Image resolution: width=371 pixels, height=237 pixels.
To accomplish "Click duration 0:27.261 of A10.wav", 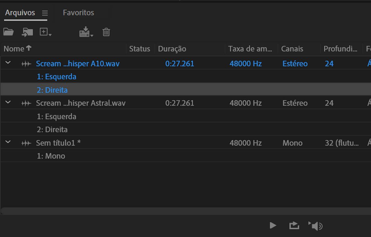I will [x=180, y=64].
